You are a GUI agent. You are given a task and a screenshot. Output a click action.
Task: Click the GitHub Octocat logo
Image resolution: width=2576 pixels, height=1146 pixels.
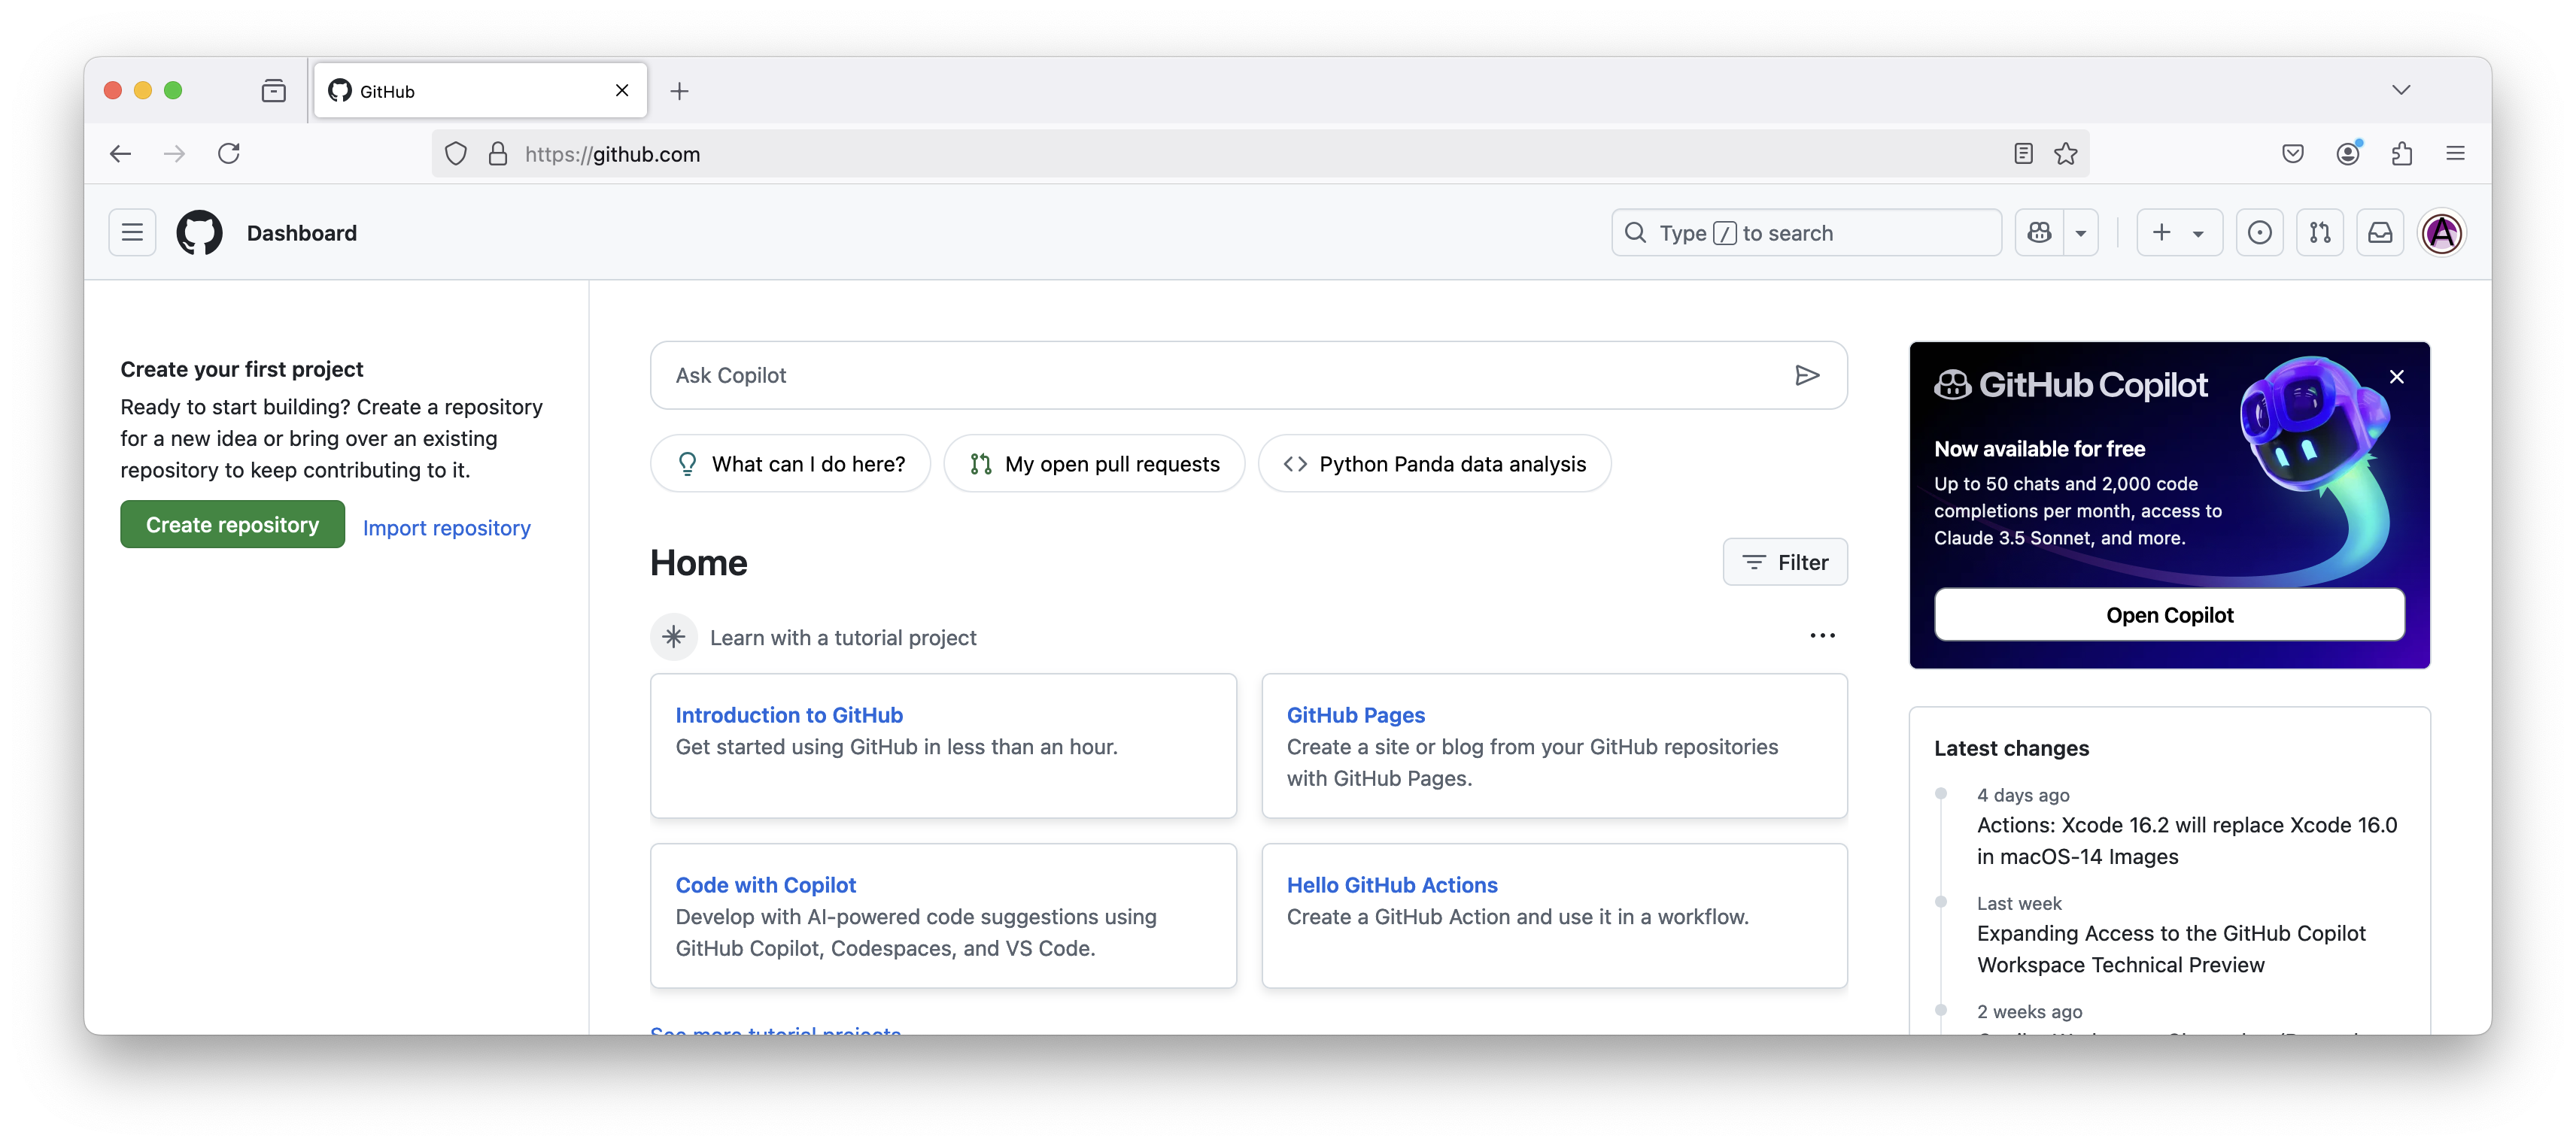pyautogui.click(x=199, y=233)
